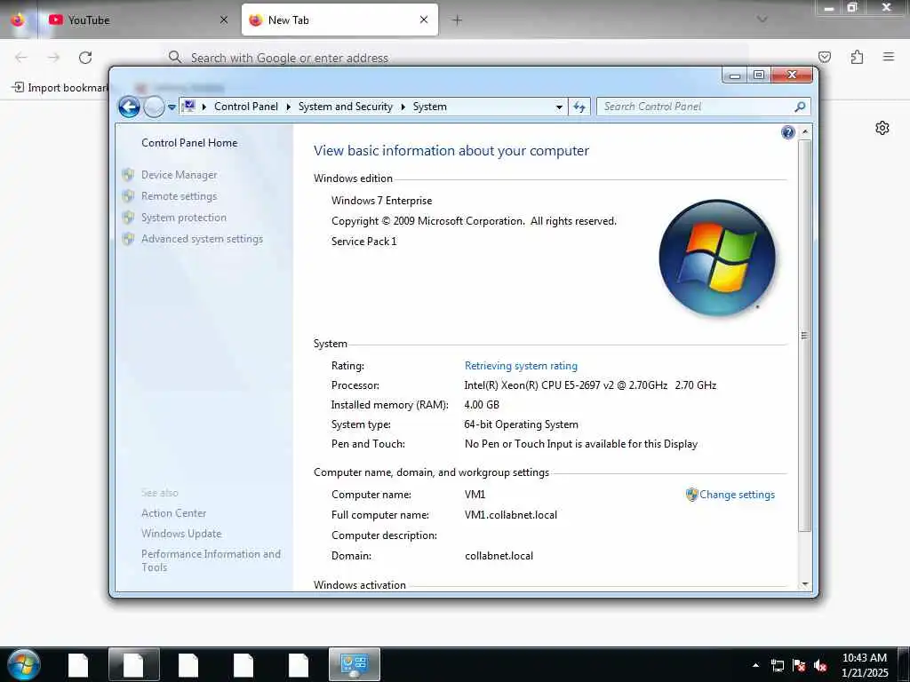910x682 pixels.
Task: Click Control Panel taskbar button
Action: 354,664
